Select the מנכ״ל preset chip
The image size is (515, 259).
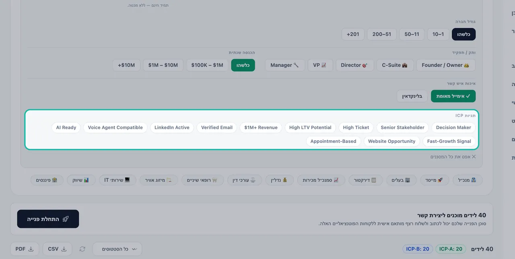coord(467,180)
